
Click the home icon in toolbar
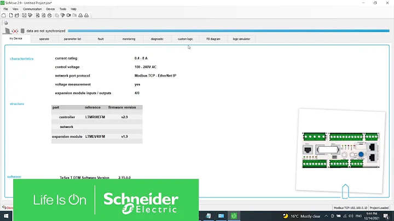point(4,15)
